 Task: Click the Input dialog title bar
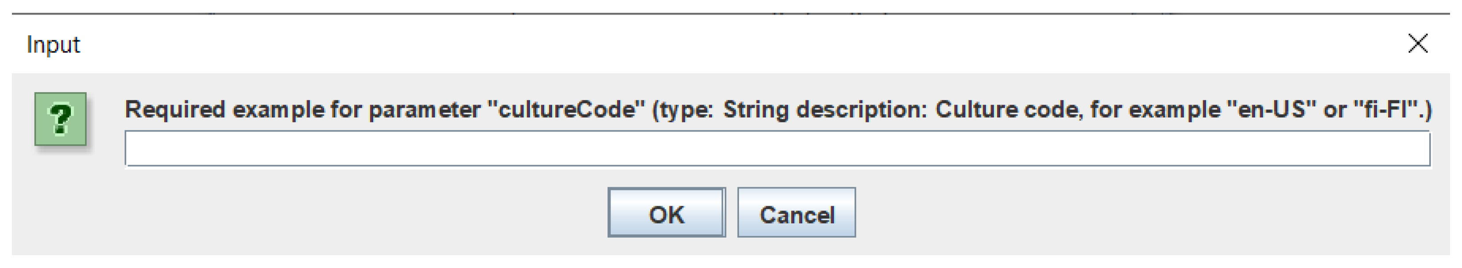681,44
